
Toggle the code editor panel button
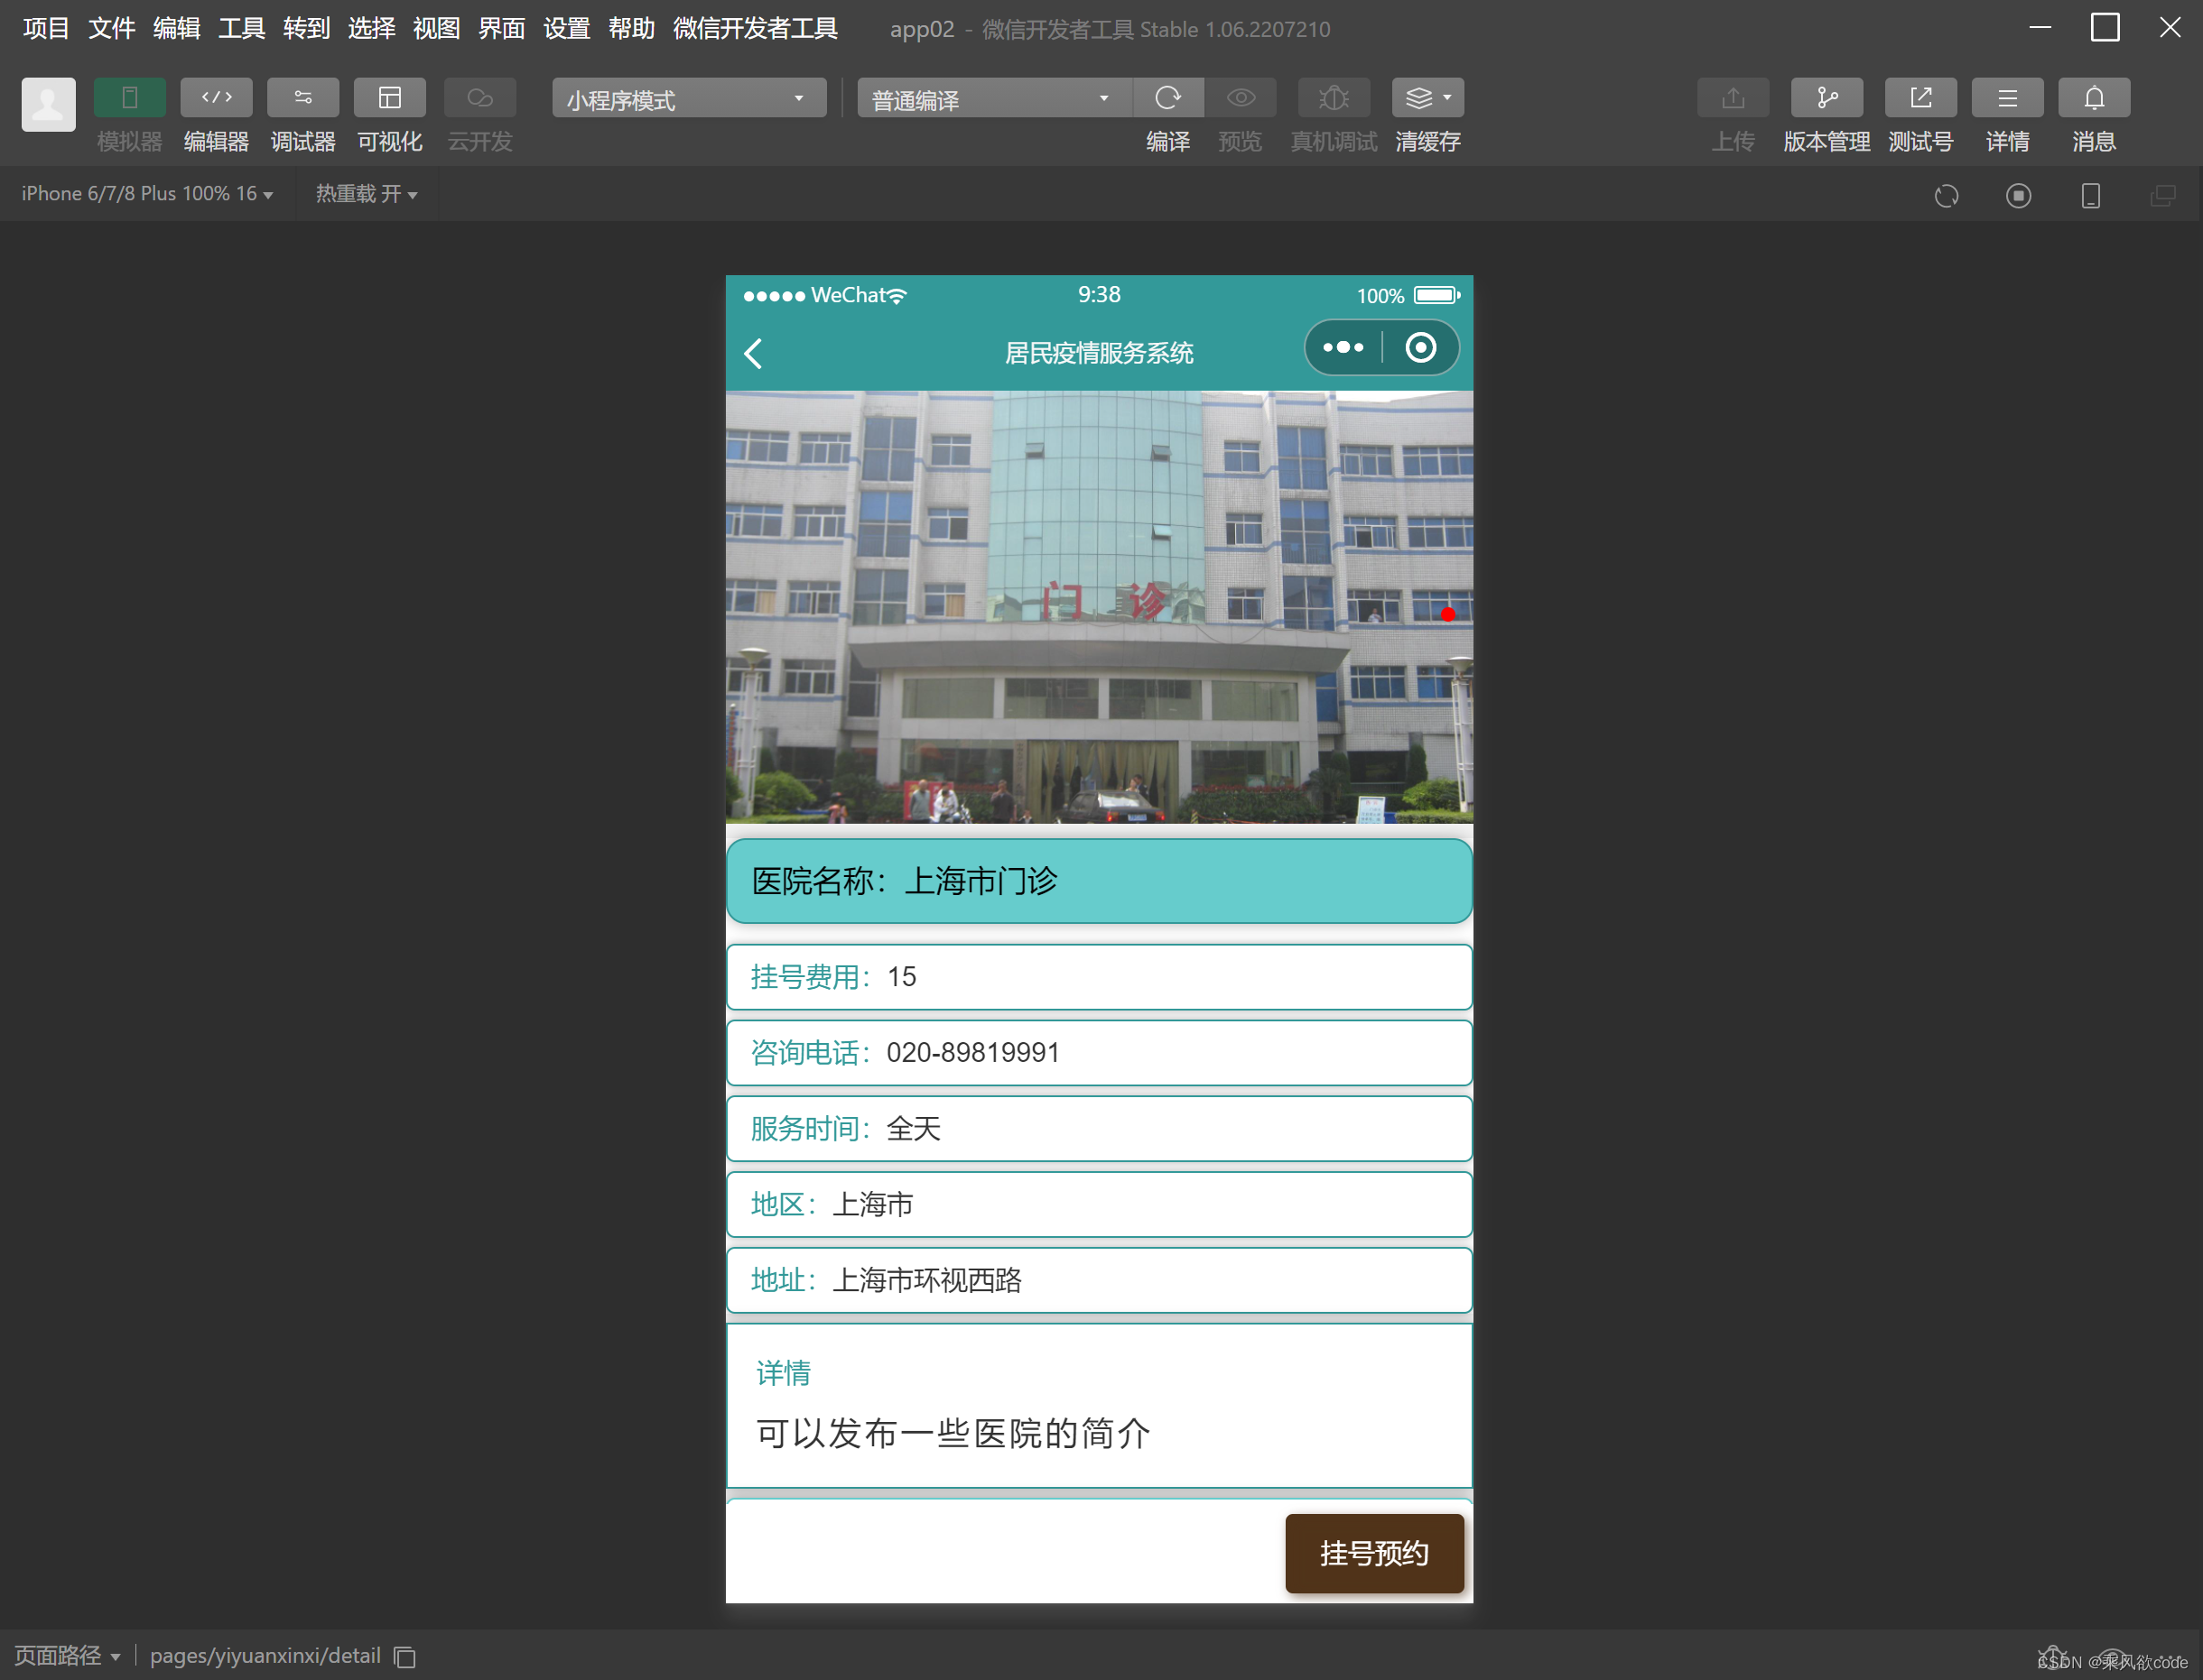[216, 98]
